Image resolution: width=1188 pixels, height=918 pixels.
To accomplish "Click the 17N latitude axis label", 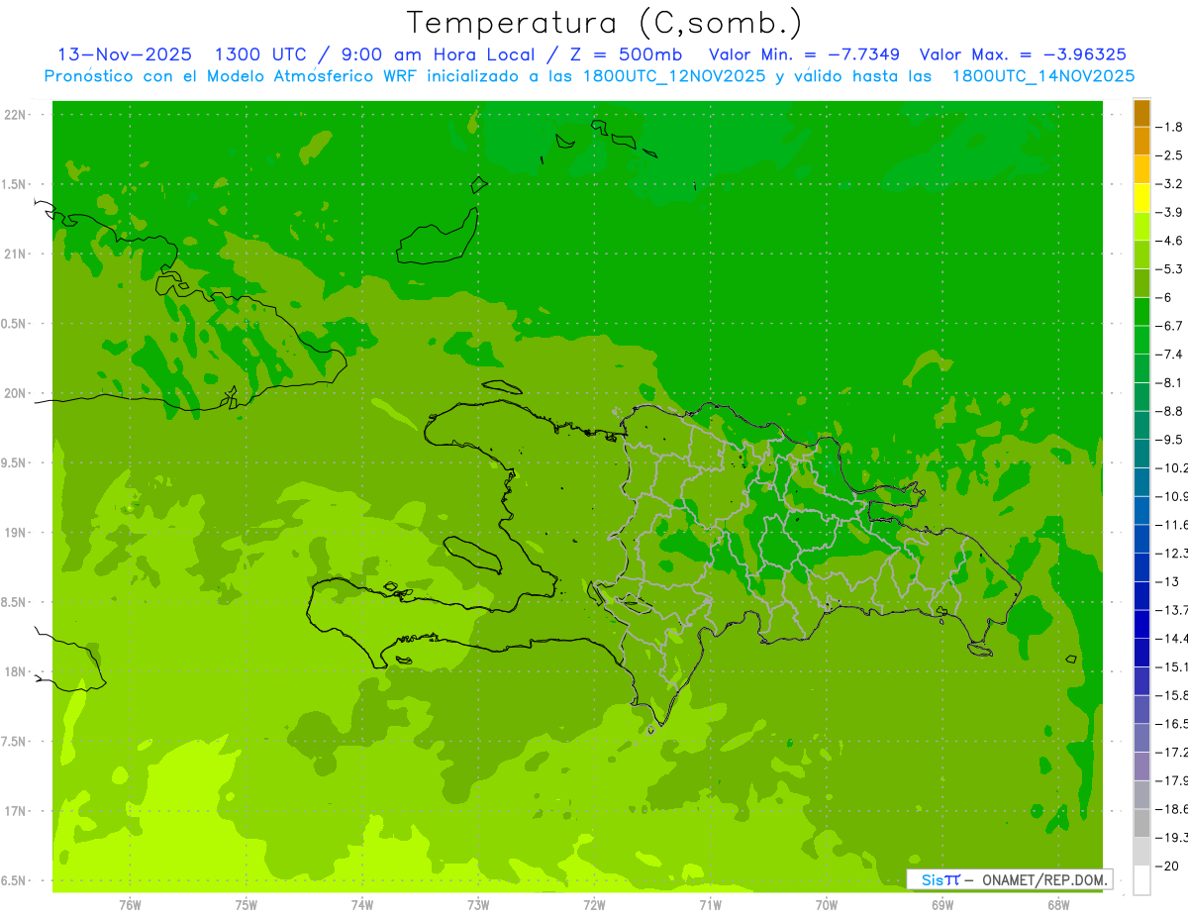I will click(16, 811).
